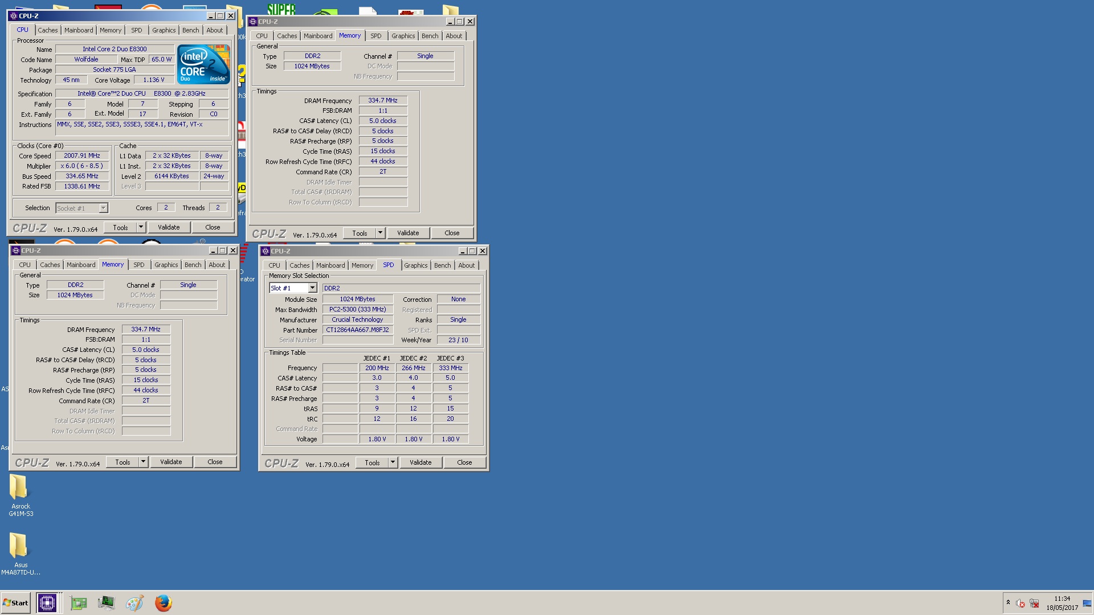Switch to the CPU tab in the lower Memory window
This screenshot has width=1094, height=615.
(x=25, y=265)
